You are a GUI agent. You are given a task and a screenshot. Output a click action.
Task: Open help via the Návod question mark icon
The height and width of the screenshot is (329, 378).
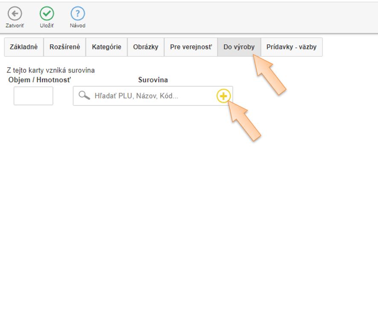coord(77,14)
